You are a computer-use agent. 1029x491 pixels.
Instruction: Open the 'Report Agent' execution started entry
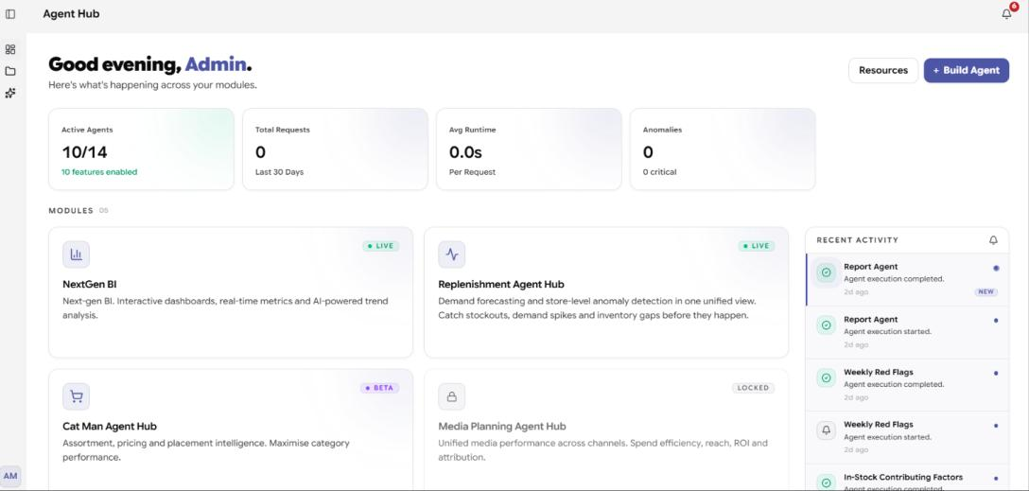[x=907, y=332]
